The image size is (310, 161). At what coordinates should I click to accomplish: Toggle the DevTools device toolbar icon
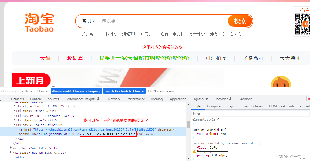click(1, 99)
